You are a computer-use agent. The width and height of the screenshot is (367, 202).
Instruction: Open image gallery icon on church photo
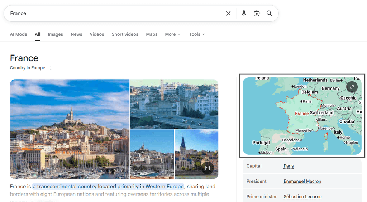point(208,168)
